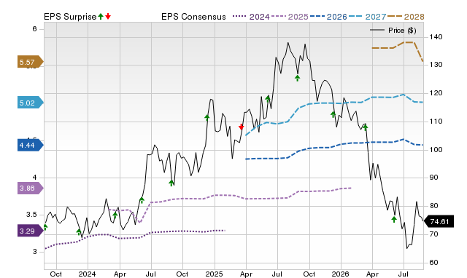Click the 110 price axis label
The height and width of the screenshot is (278, 467).
click(436, 122)
